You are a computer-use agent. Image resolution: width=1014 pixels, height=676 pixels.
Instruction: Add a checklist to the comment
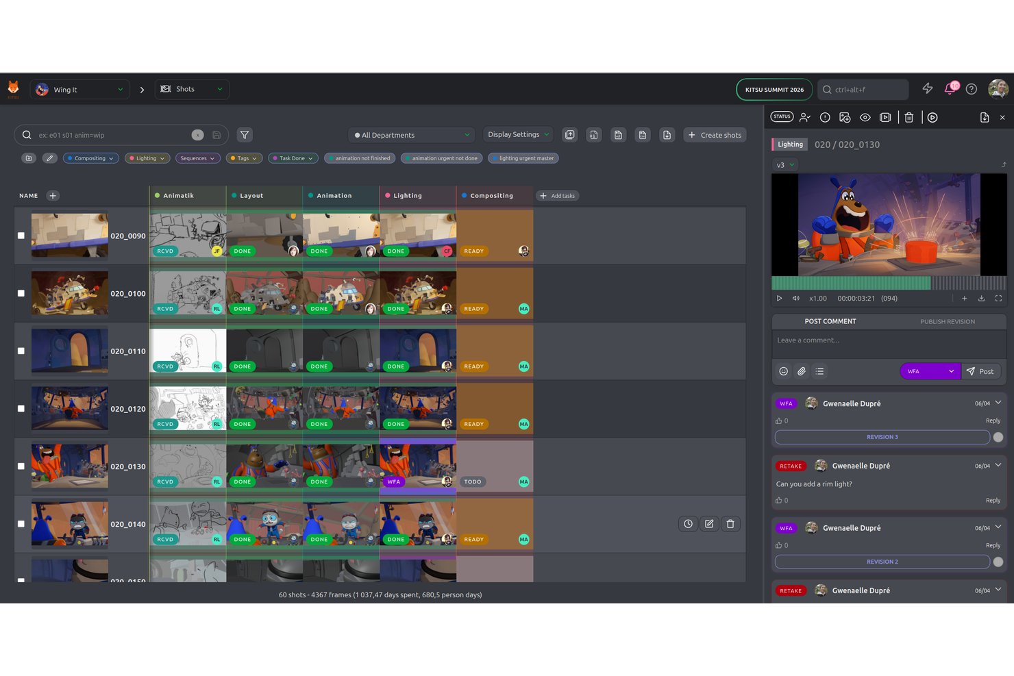820,371
